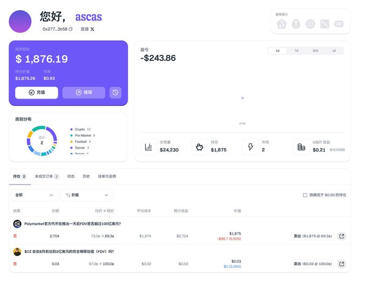Click the 预计收益 column header
This screenshot has height=282, width=366.
click(181, 211)
